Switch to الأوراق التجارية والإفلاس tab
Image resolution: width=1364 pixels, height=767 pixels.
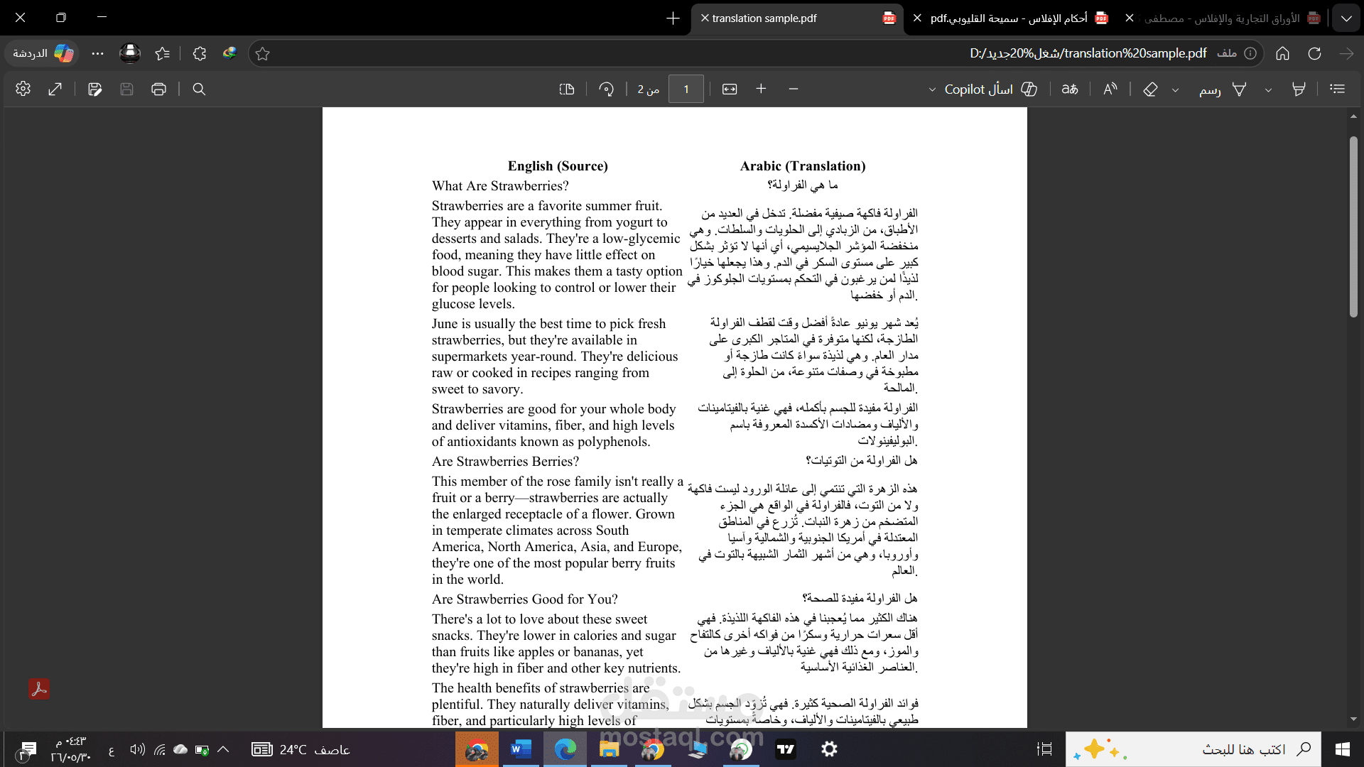1222,18
